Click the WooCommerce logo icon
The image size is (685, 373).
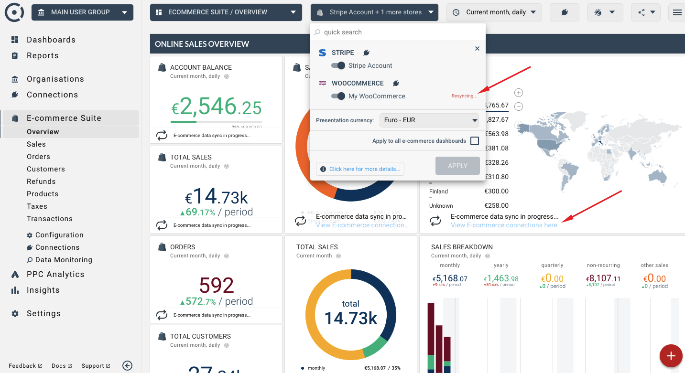(322, 83)
